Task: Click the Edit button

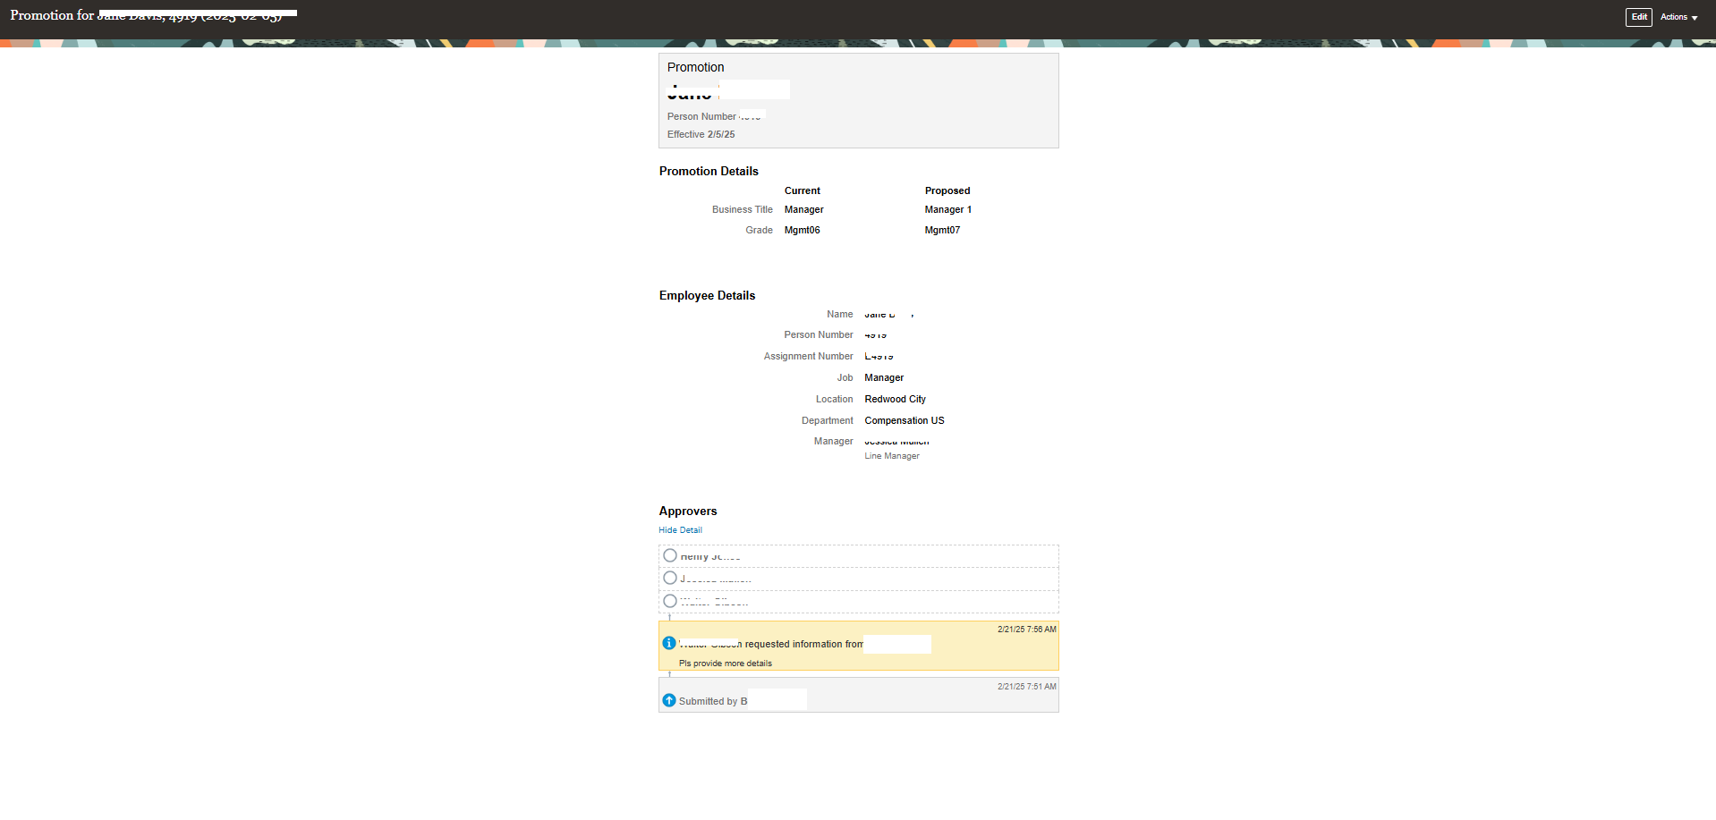Action: click(1637, 17)
